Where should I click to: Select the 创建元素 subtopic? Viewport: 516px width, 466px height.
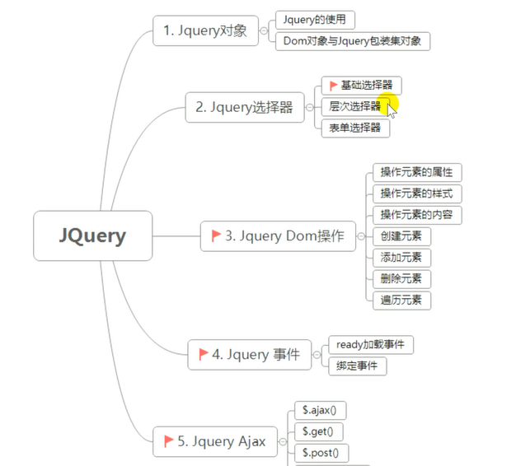pos(401,236)
